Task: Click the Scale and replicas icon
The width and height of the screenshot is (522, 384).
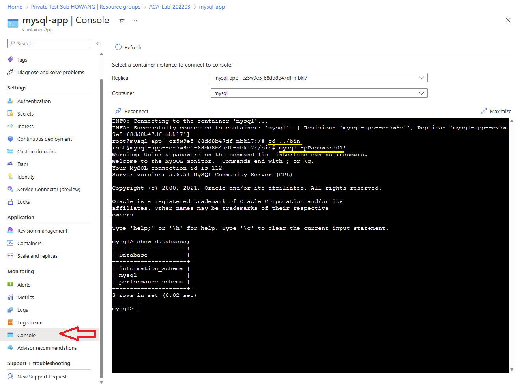Action: 11,256
